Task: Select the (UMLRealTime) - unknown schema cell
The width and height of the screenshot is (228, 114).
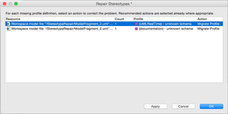Action: [x=165, y=24]
